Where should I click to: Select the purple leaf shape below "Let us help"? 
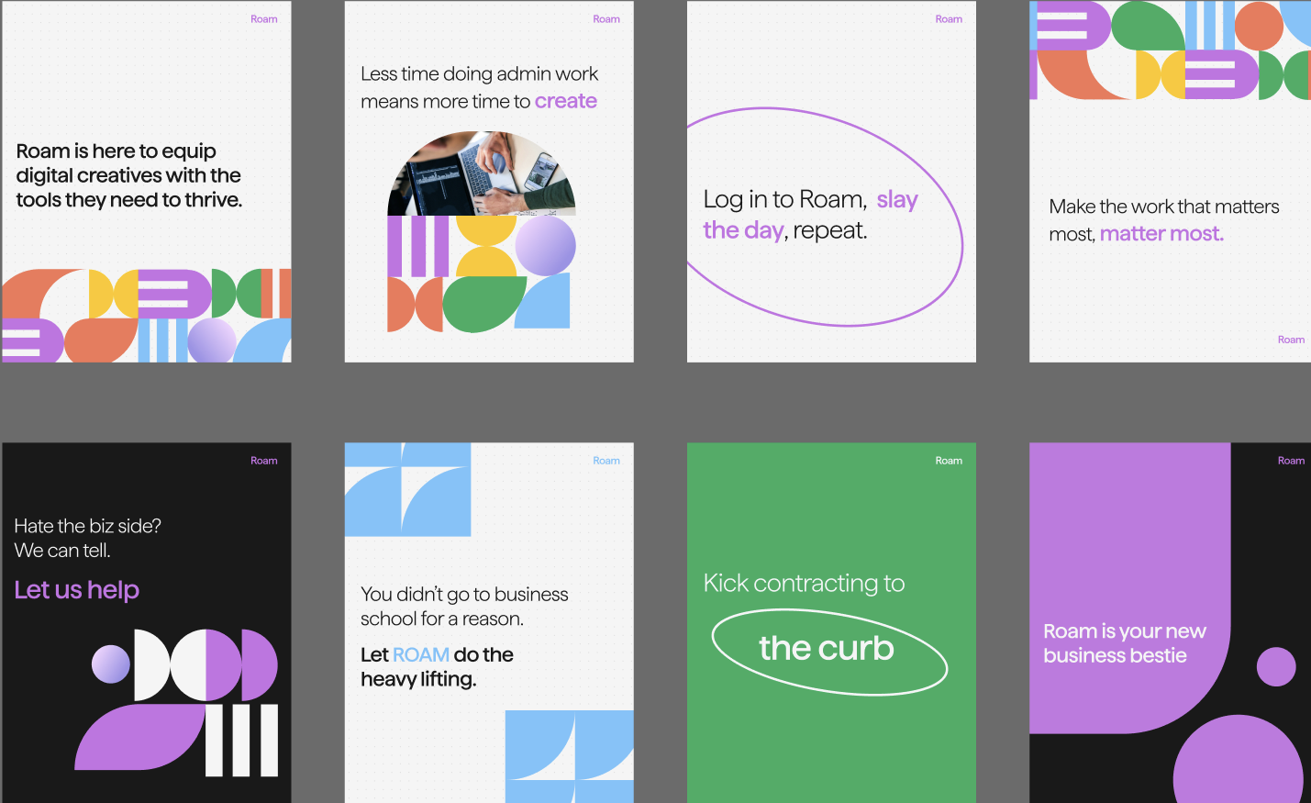pyautogui.click(x=140, y=737)
